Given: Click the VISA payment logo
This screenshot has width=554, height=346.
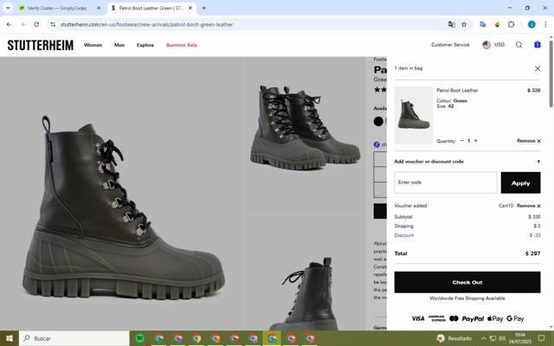Looking at the screenshot, I should (x=418, y=318).
